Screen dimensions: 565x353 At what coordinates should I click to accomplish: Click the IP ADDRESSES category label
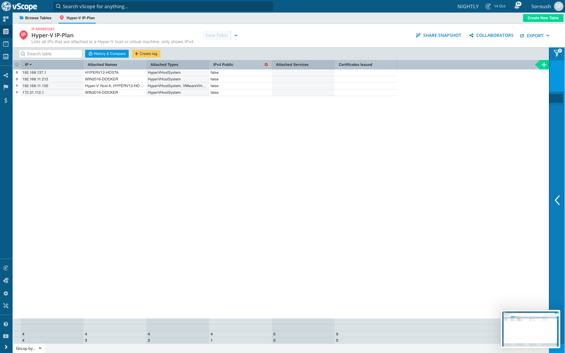pos(43,29)
